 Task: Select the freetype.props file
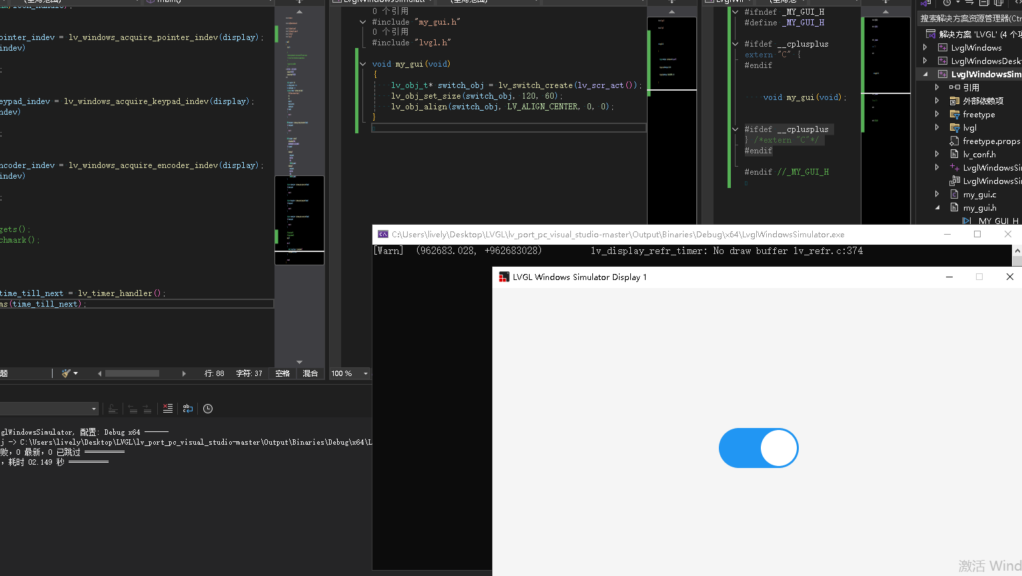tap(991, 141)
